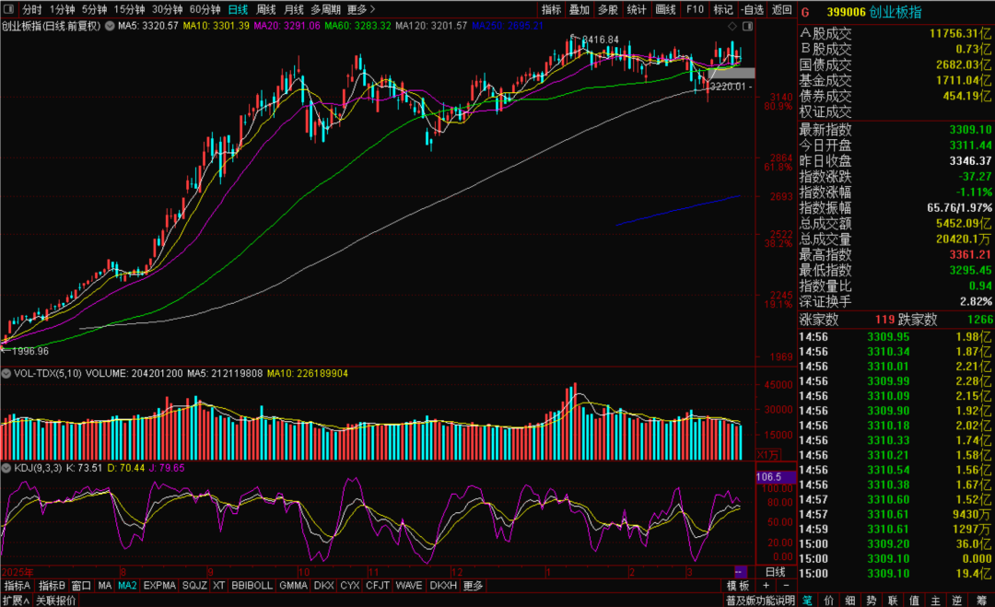Click the minus zoom-out button
Image resolution: width=995 pixels, height=607 pixels.
point(785,586)
